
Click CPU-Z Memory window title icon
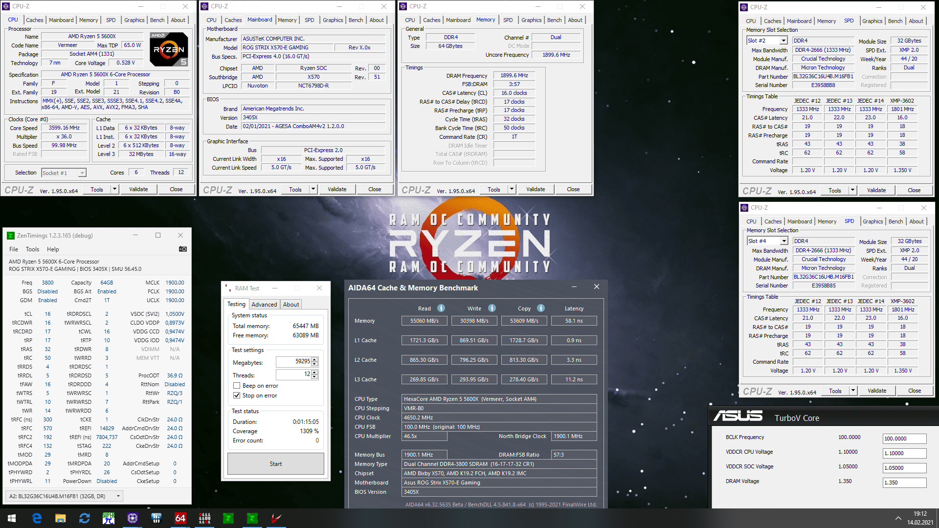point(403,6)
